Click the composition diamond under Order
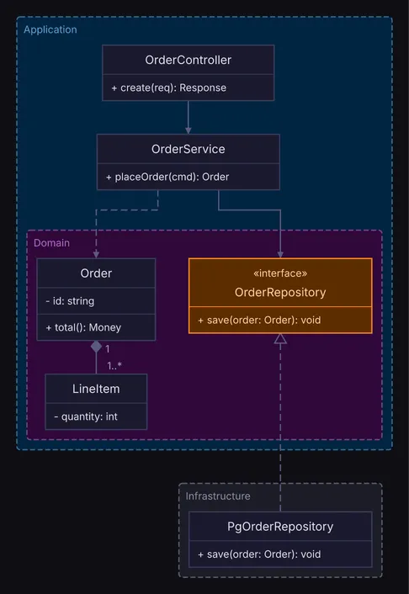The image size is (409, 594). click(x=96, y=347)
